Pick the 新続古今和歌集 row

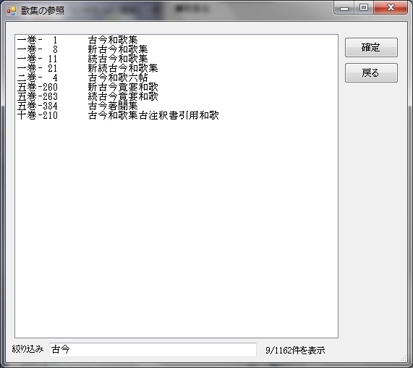(x=176, y=68)
